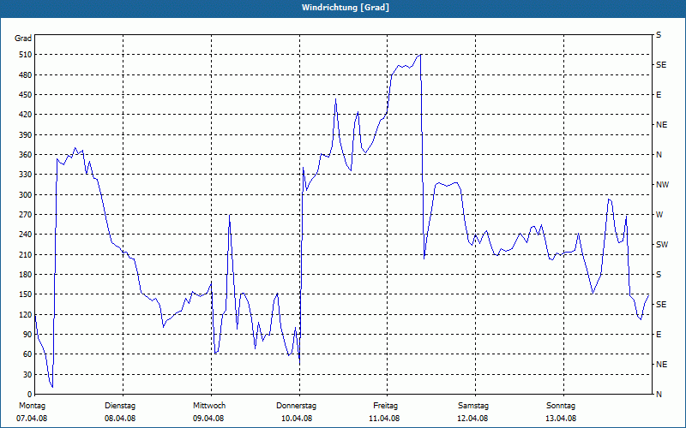Click the topmost SE compass label
The height and width of the screenshot is (428, 686).
click(x=661, y=65)
